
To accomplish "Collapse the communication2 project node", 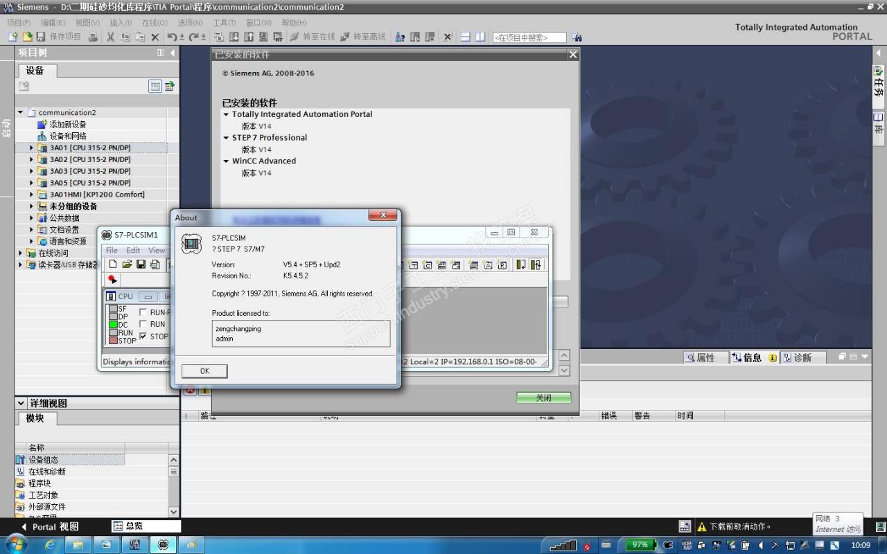I will (x=21, y=112).
